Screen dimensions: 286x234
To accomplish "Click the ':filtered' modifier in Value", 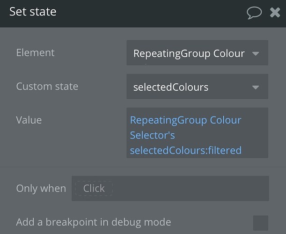I will 225,150.
